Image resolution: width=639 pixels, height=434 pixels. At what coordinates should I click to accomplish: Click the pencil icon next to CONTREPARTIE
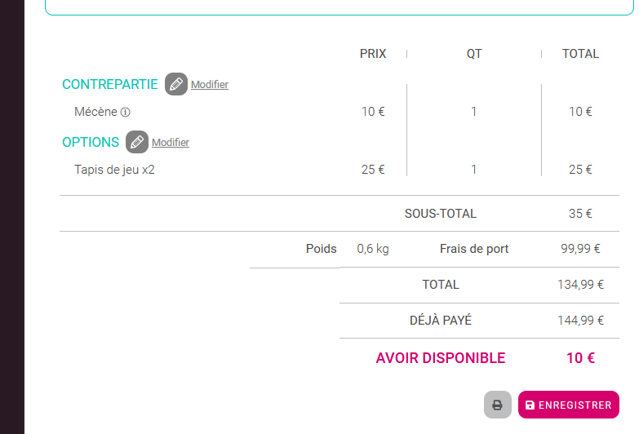(176, 84)
